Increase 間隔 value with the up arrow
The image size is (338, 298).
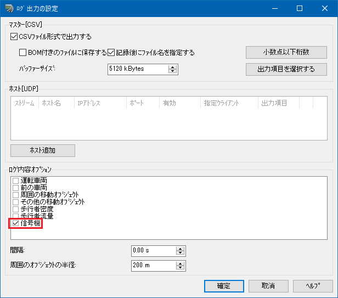pyautogui.click(x=180, y=249)
